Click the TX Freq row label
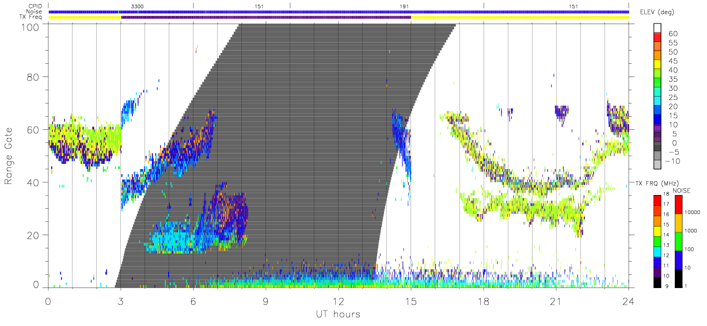Screen dimensions: 707x326 [32, 17]
